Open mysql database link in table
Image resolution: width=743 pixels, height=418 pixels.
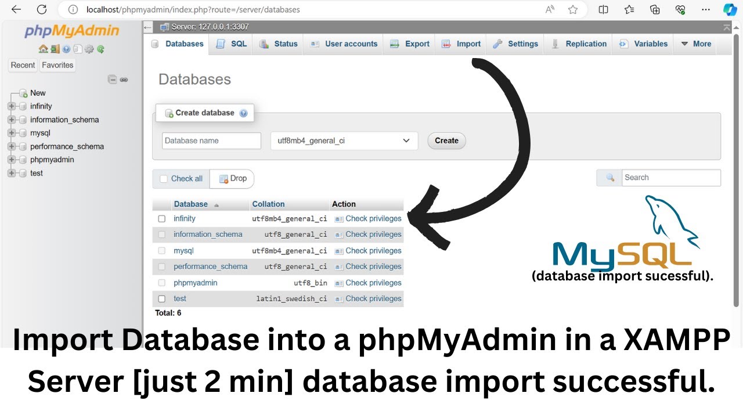coord(183,251)
